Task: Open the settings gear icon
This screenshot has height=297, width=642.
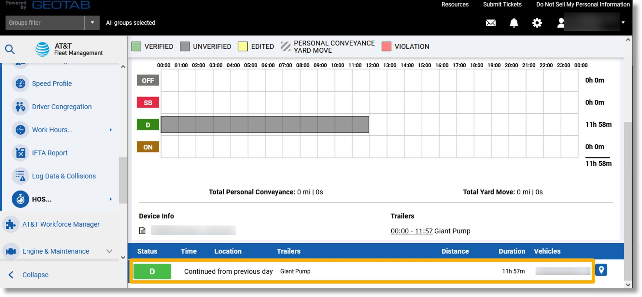Action: pyautogui.click(x=537, y=23)
